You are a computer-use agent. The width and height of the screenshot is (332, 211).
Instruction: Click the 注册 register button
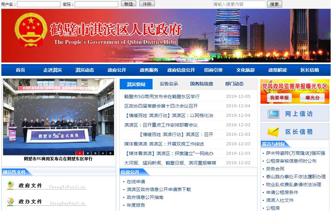pos(147,4)
